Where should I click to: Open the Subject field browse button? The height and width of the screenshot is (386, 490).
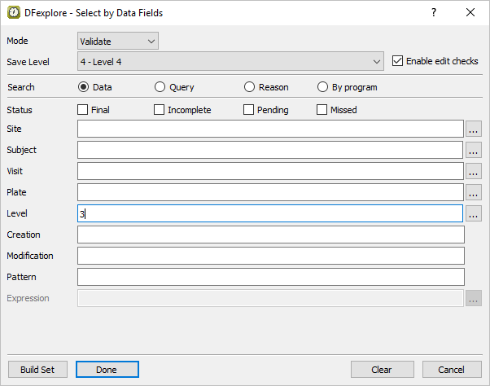474,150
